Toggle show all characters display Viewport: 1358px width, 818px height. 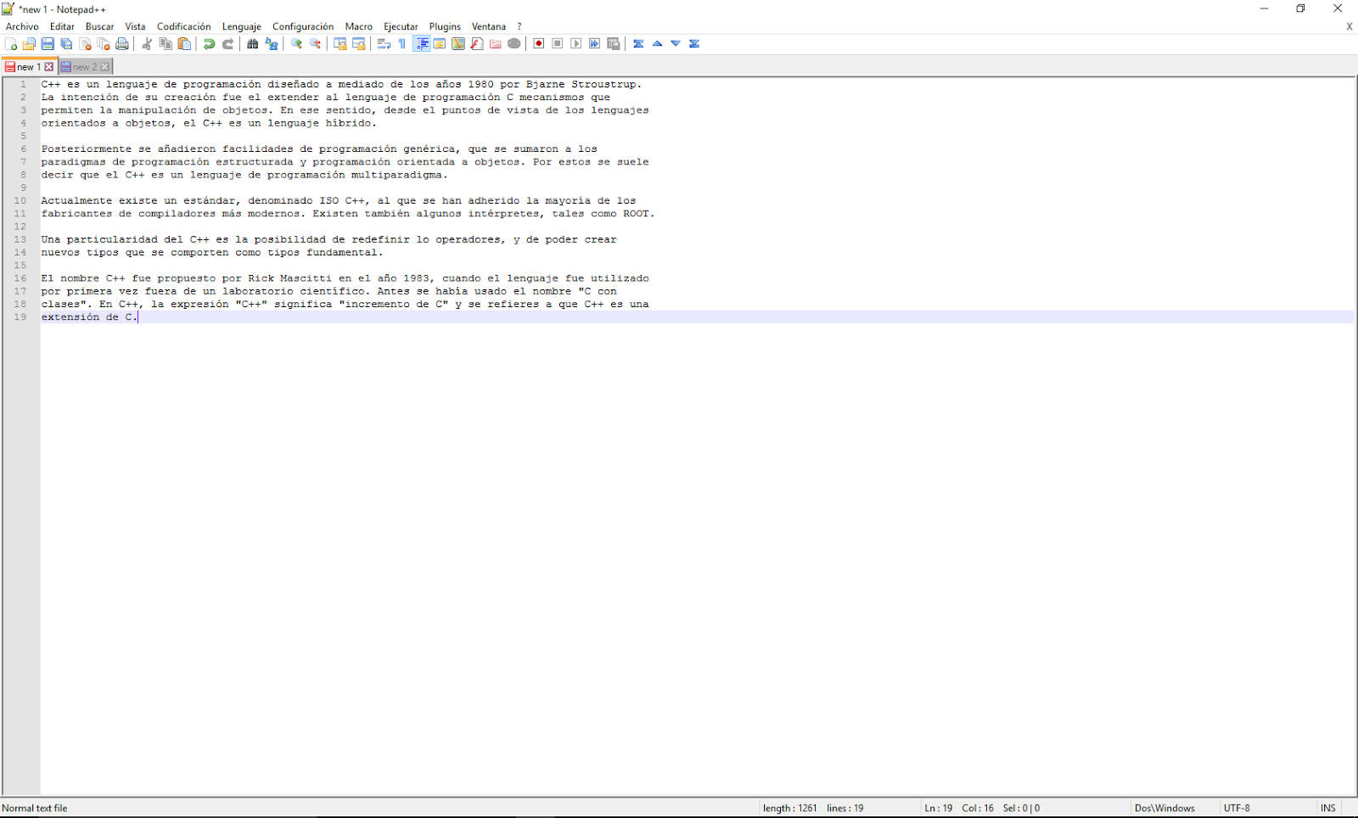point(402,43)
